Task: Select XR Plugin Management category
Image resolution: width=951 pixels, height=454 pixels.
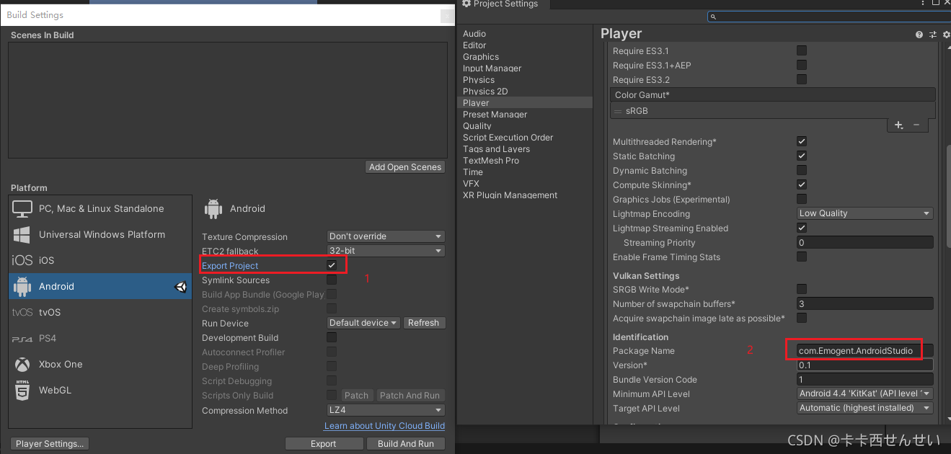Action: [526, 195]
